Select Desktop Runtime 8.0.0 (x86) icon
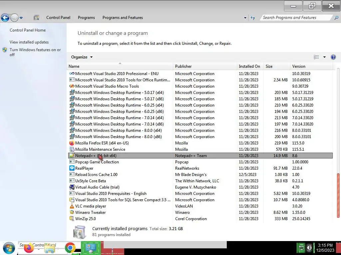The width and height of the screenshot is (341, 255). click(x=72, y=136)
